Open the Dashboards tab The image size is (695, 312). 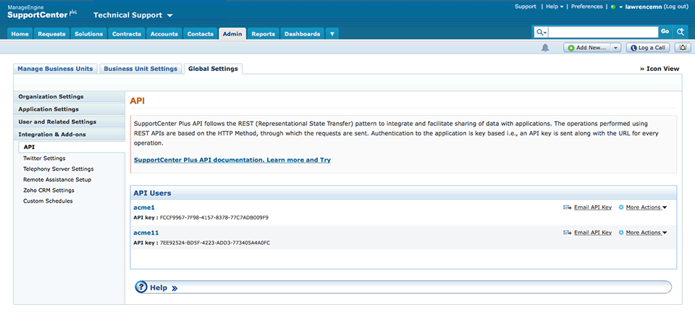click(x=303, y=34)
